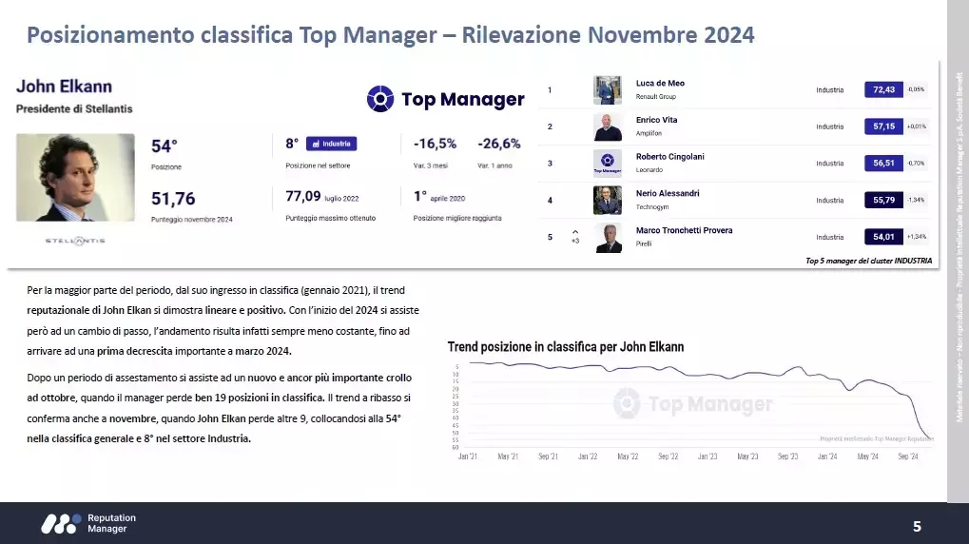Click the -26,6% one-year variation

[498, 144]
